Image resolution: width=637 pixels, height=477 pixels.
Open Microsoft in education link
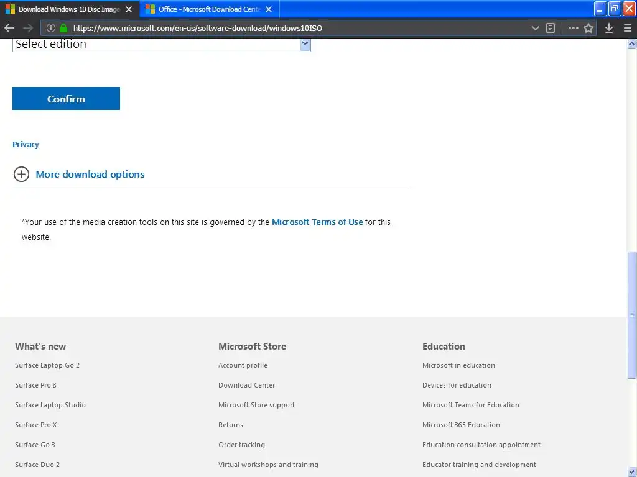coord(458,365)
